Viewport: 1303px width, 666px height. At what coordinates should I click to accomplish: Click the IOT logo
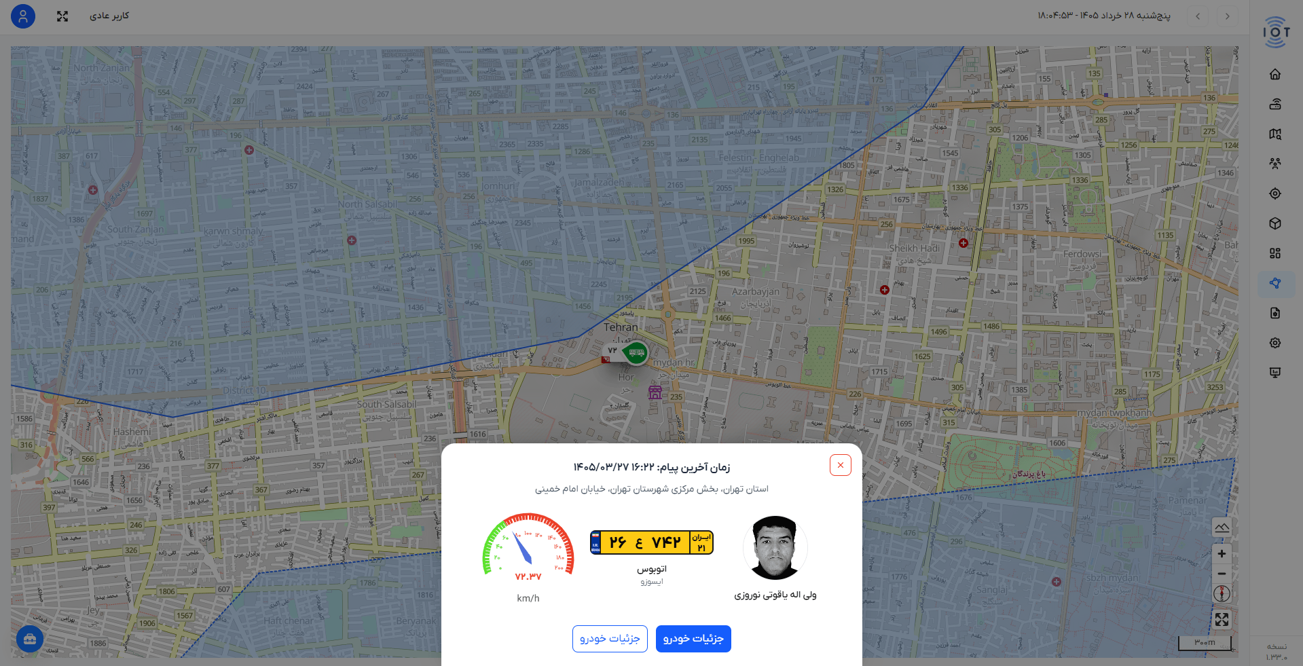(1276, 32)
